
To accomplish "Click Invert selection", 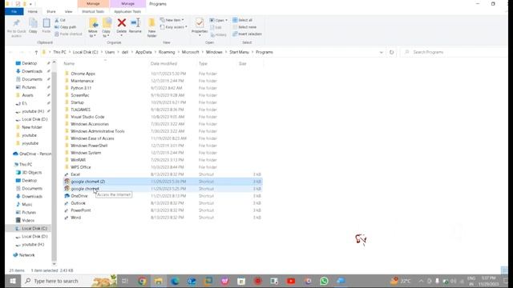I will (248, 34).
